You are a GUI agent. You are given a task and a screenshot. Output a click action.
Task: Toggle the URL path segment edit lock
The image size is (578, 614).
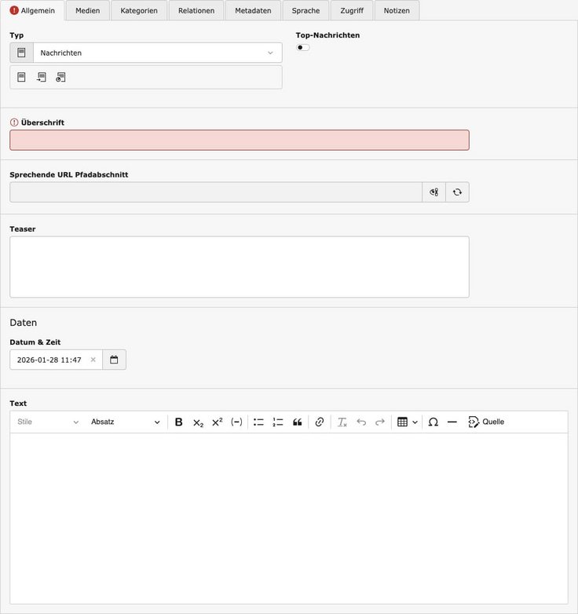pos(433,192)
